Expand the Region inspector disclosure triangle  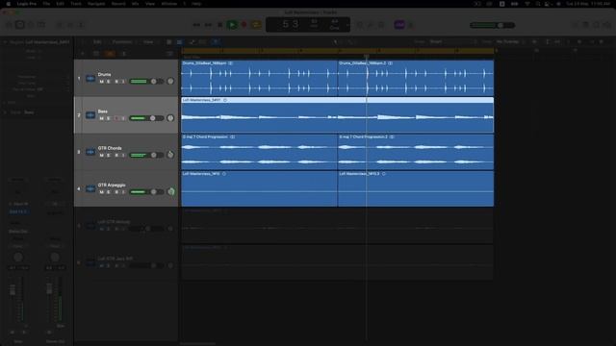point(5,42)
